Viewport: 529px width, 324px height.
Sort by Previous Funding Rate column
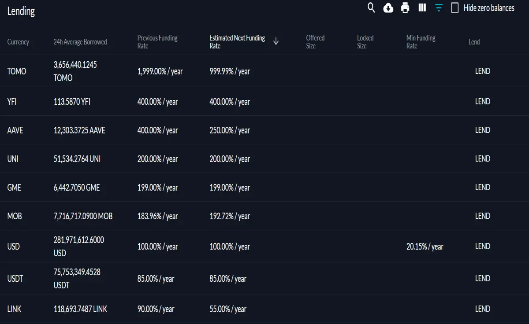pos(157,42)
